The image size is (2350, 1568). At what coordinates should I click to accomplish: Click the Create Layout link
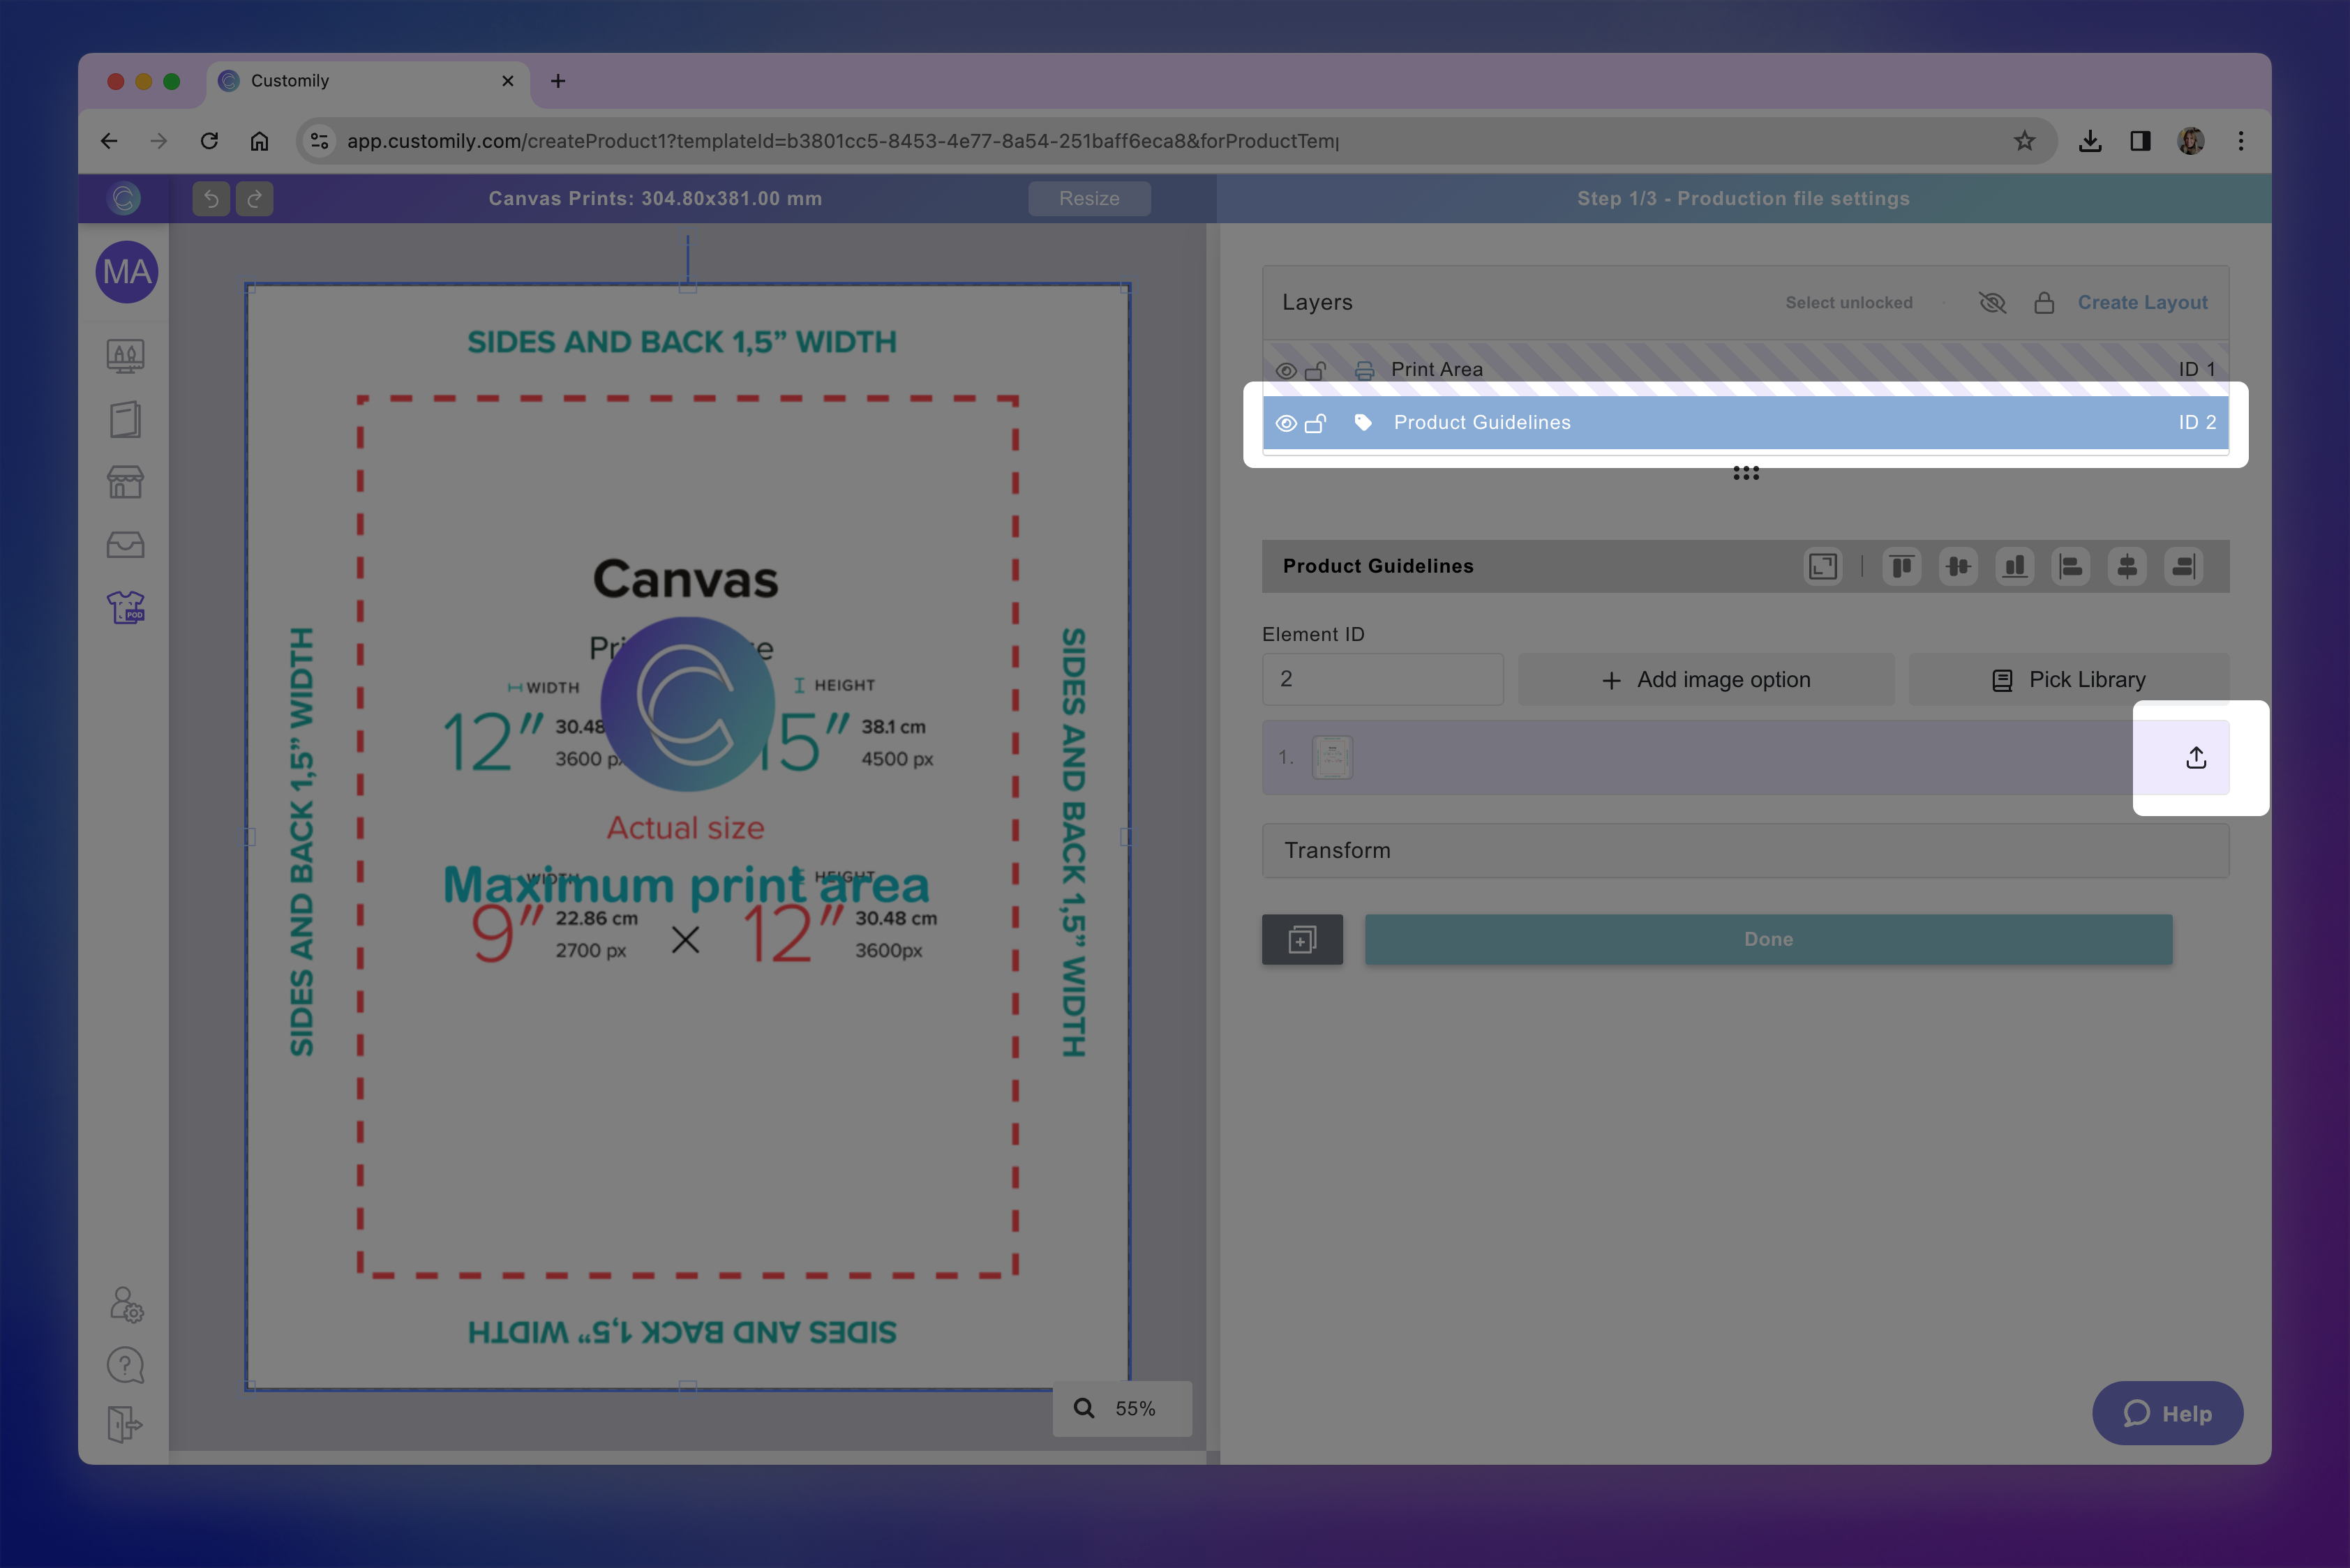[2142, 302]
